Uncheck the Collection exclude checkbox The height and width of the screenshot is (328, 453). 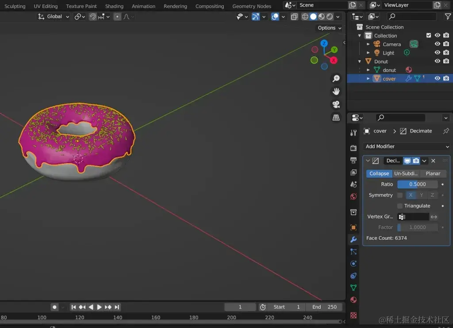click(428, 35)
